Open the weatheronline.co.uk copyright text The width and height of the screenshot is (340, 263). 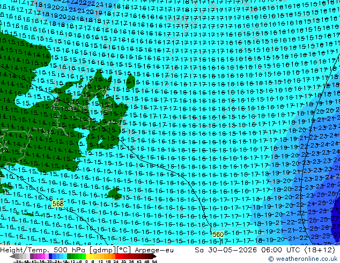coord(302,259)
